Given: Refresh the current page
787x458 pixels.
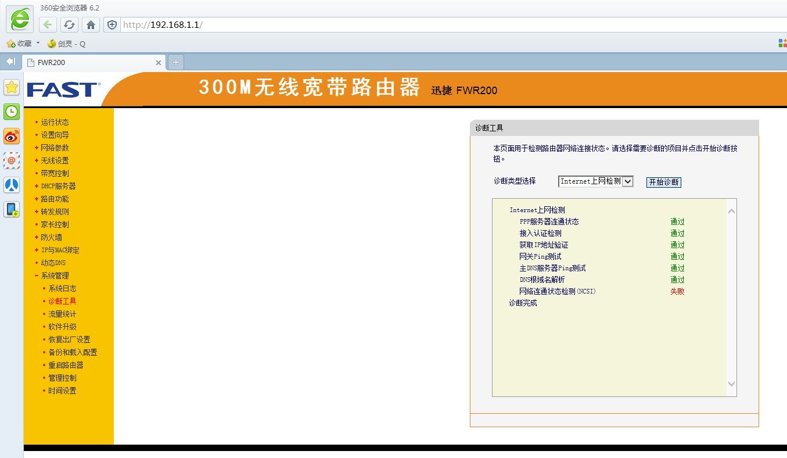Looking at the screenshot, I should 69,26.
